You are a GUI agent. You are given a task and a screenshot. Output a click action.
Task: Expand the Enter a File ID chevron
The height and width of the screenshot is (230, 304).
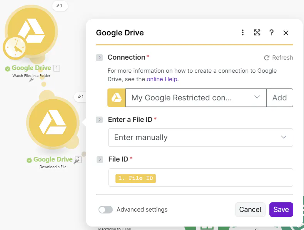(99, 120)
